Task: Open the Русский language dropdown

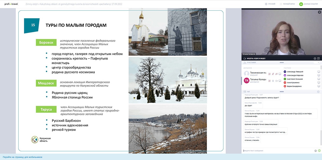Action: click(x=270, y=4)
